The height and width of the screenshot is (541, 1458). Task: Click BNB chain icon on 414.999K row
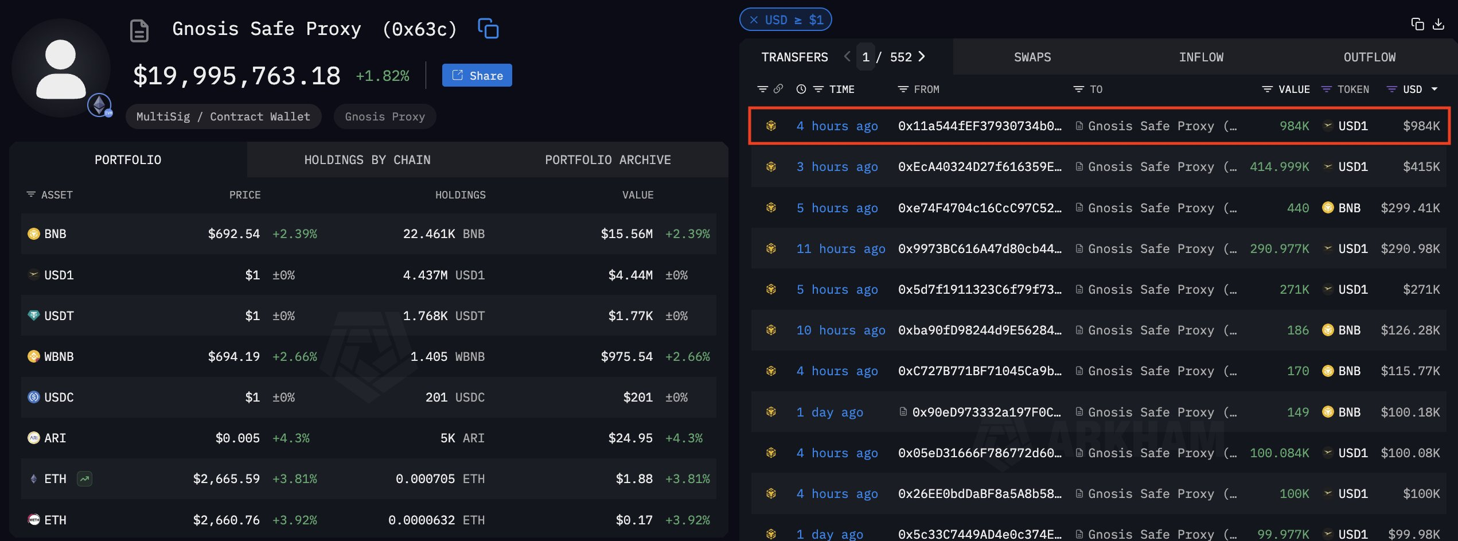pos(771,166)
